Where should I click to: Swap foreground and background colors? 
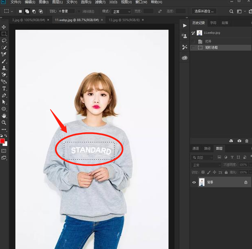point(6,136)
